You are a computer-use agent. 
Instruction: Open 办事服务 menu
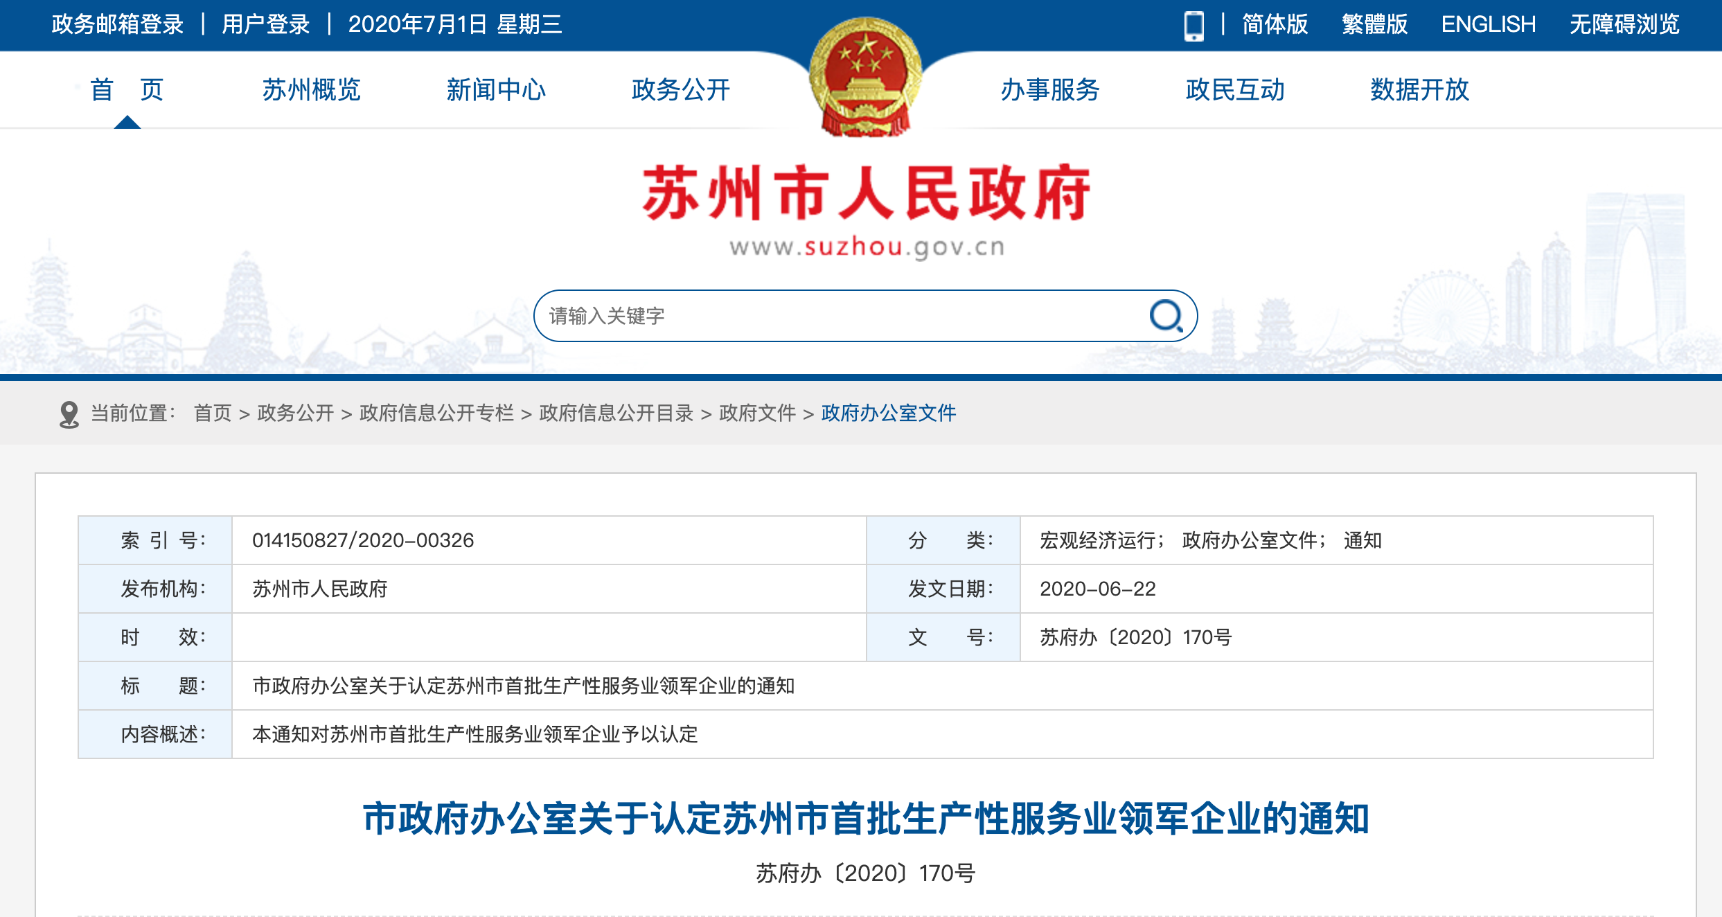pyautogui.click(x=1050, y=89)
